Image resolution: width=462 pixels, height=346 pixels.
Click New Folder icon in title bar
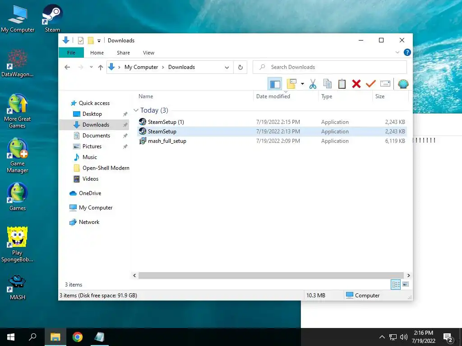coord(91,41)
